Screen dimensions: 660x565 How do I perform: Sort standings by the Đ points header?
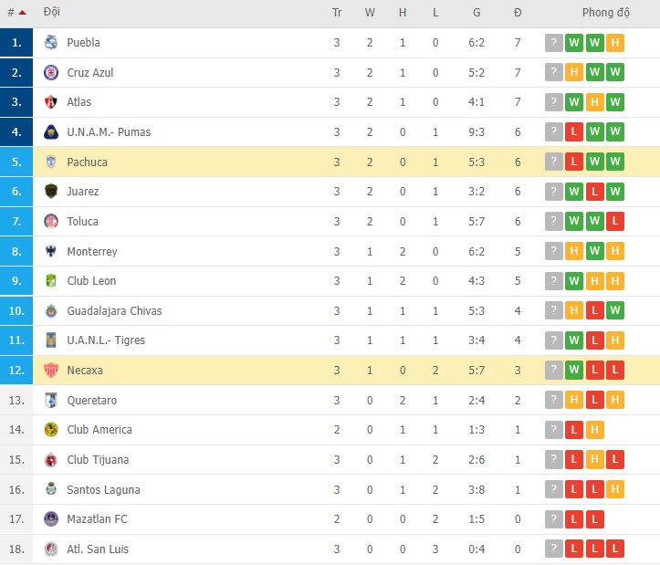[x=518, y=13]
